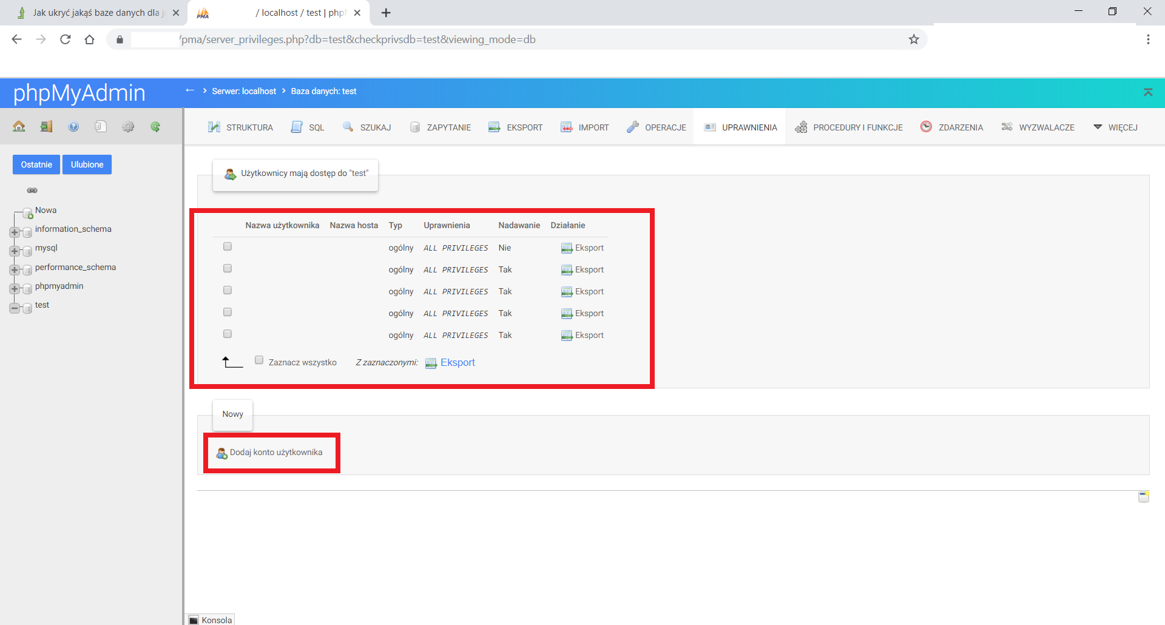Open the phpMyAdmin documentation help icon
Screen dimensions: 1165x625
pos(73,126)
